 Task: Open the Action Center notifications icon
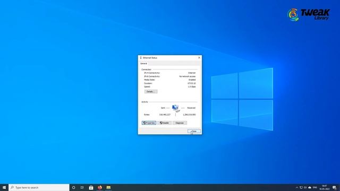coord(334,187)
